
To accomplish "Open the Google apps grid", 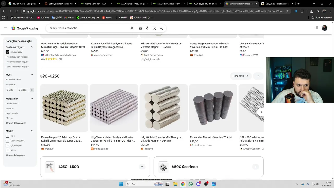I will pos(316,28).
